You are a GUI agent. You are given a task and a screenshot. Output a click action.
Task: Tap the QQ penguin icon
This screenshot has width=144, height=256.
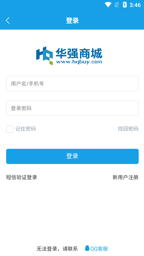click(87, 248)
